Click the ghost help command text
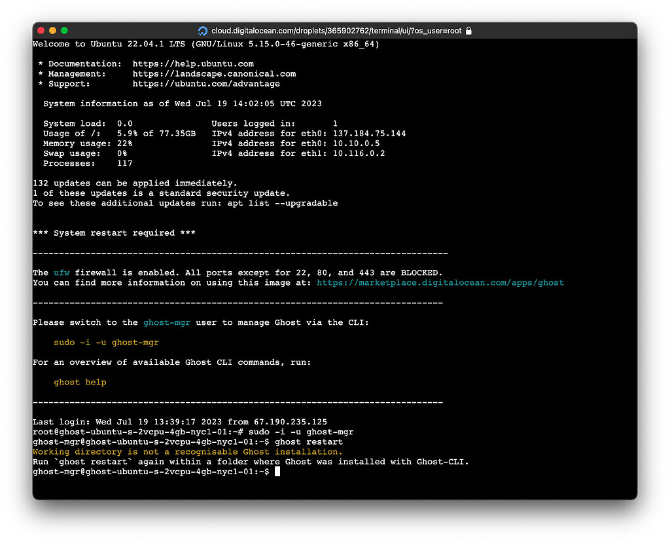This screenshot has height=543, width=670. point(80,382)
